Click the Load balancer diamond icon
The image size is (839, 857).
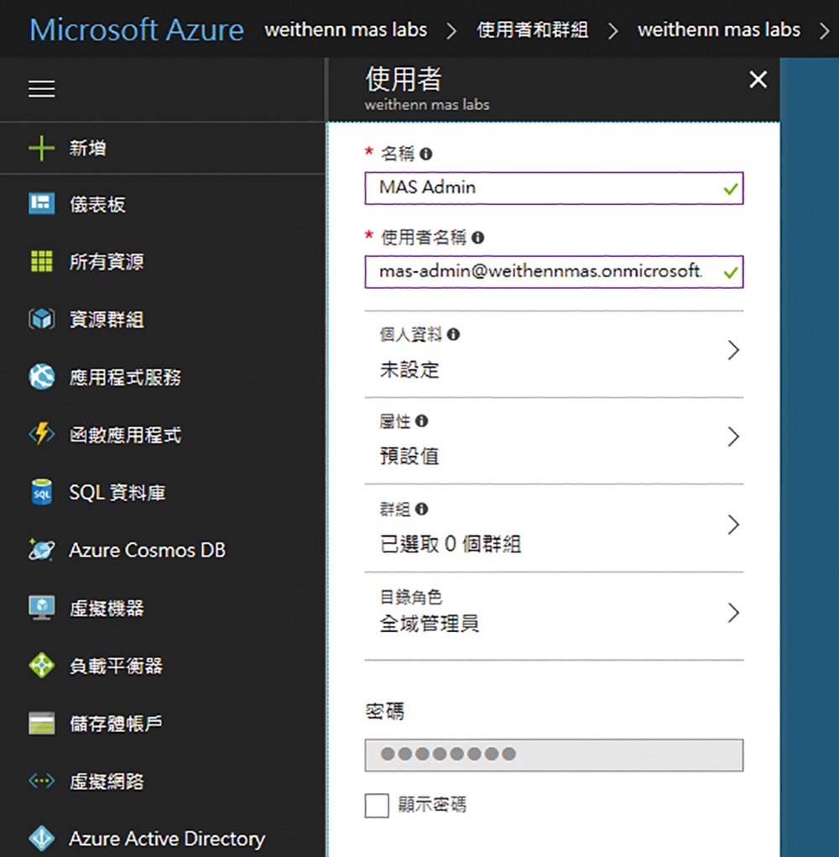pyautogui.click(x=41, y=666)
